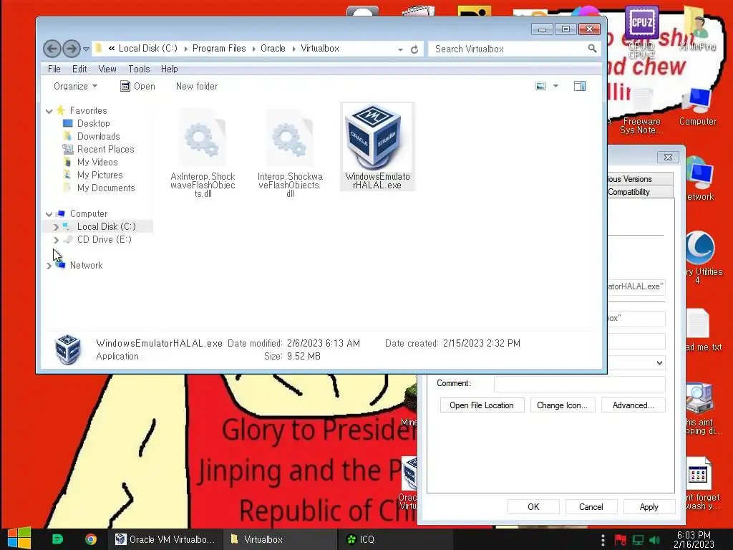Select AxInterop.ShockwaveFlashObjects.dll file
733x550 pixels.
click(x=203, y=153)
